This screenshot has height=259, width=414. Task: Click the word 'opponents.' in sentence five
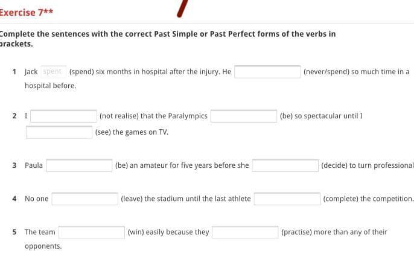click(43, 246)
